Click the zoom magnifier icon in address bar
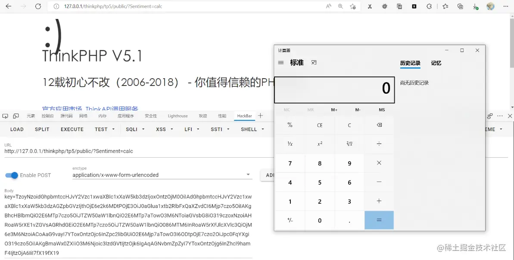 (x=341, y=6)
